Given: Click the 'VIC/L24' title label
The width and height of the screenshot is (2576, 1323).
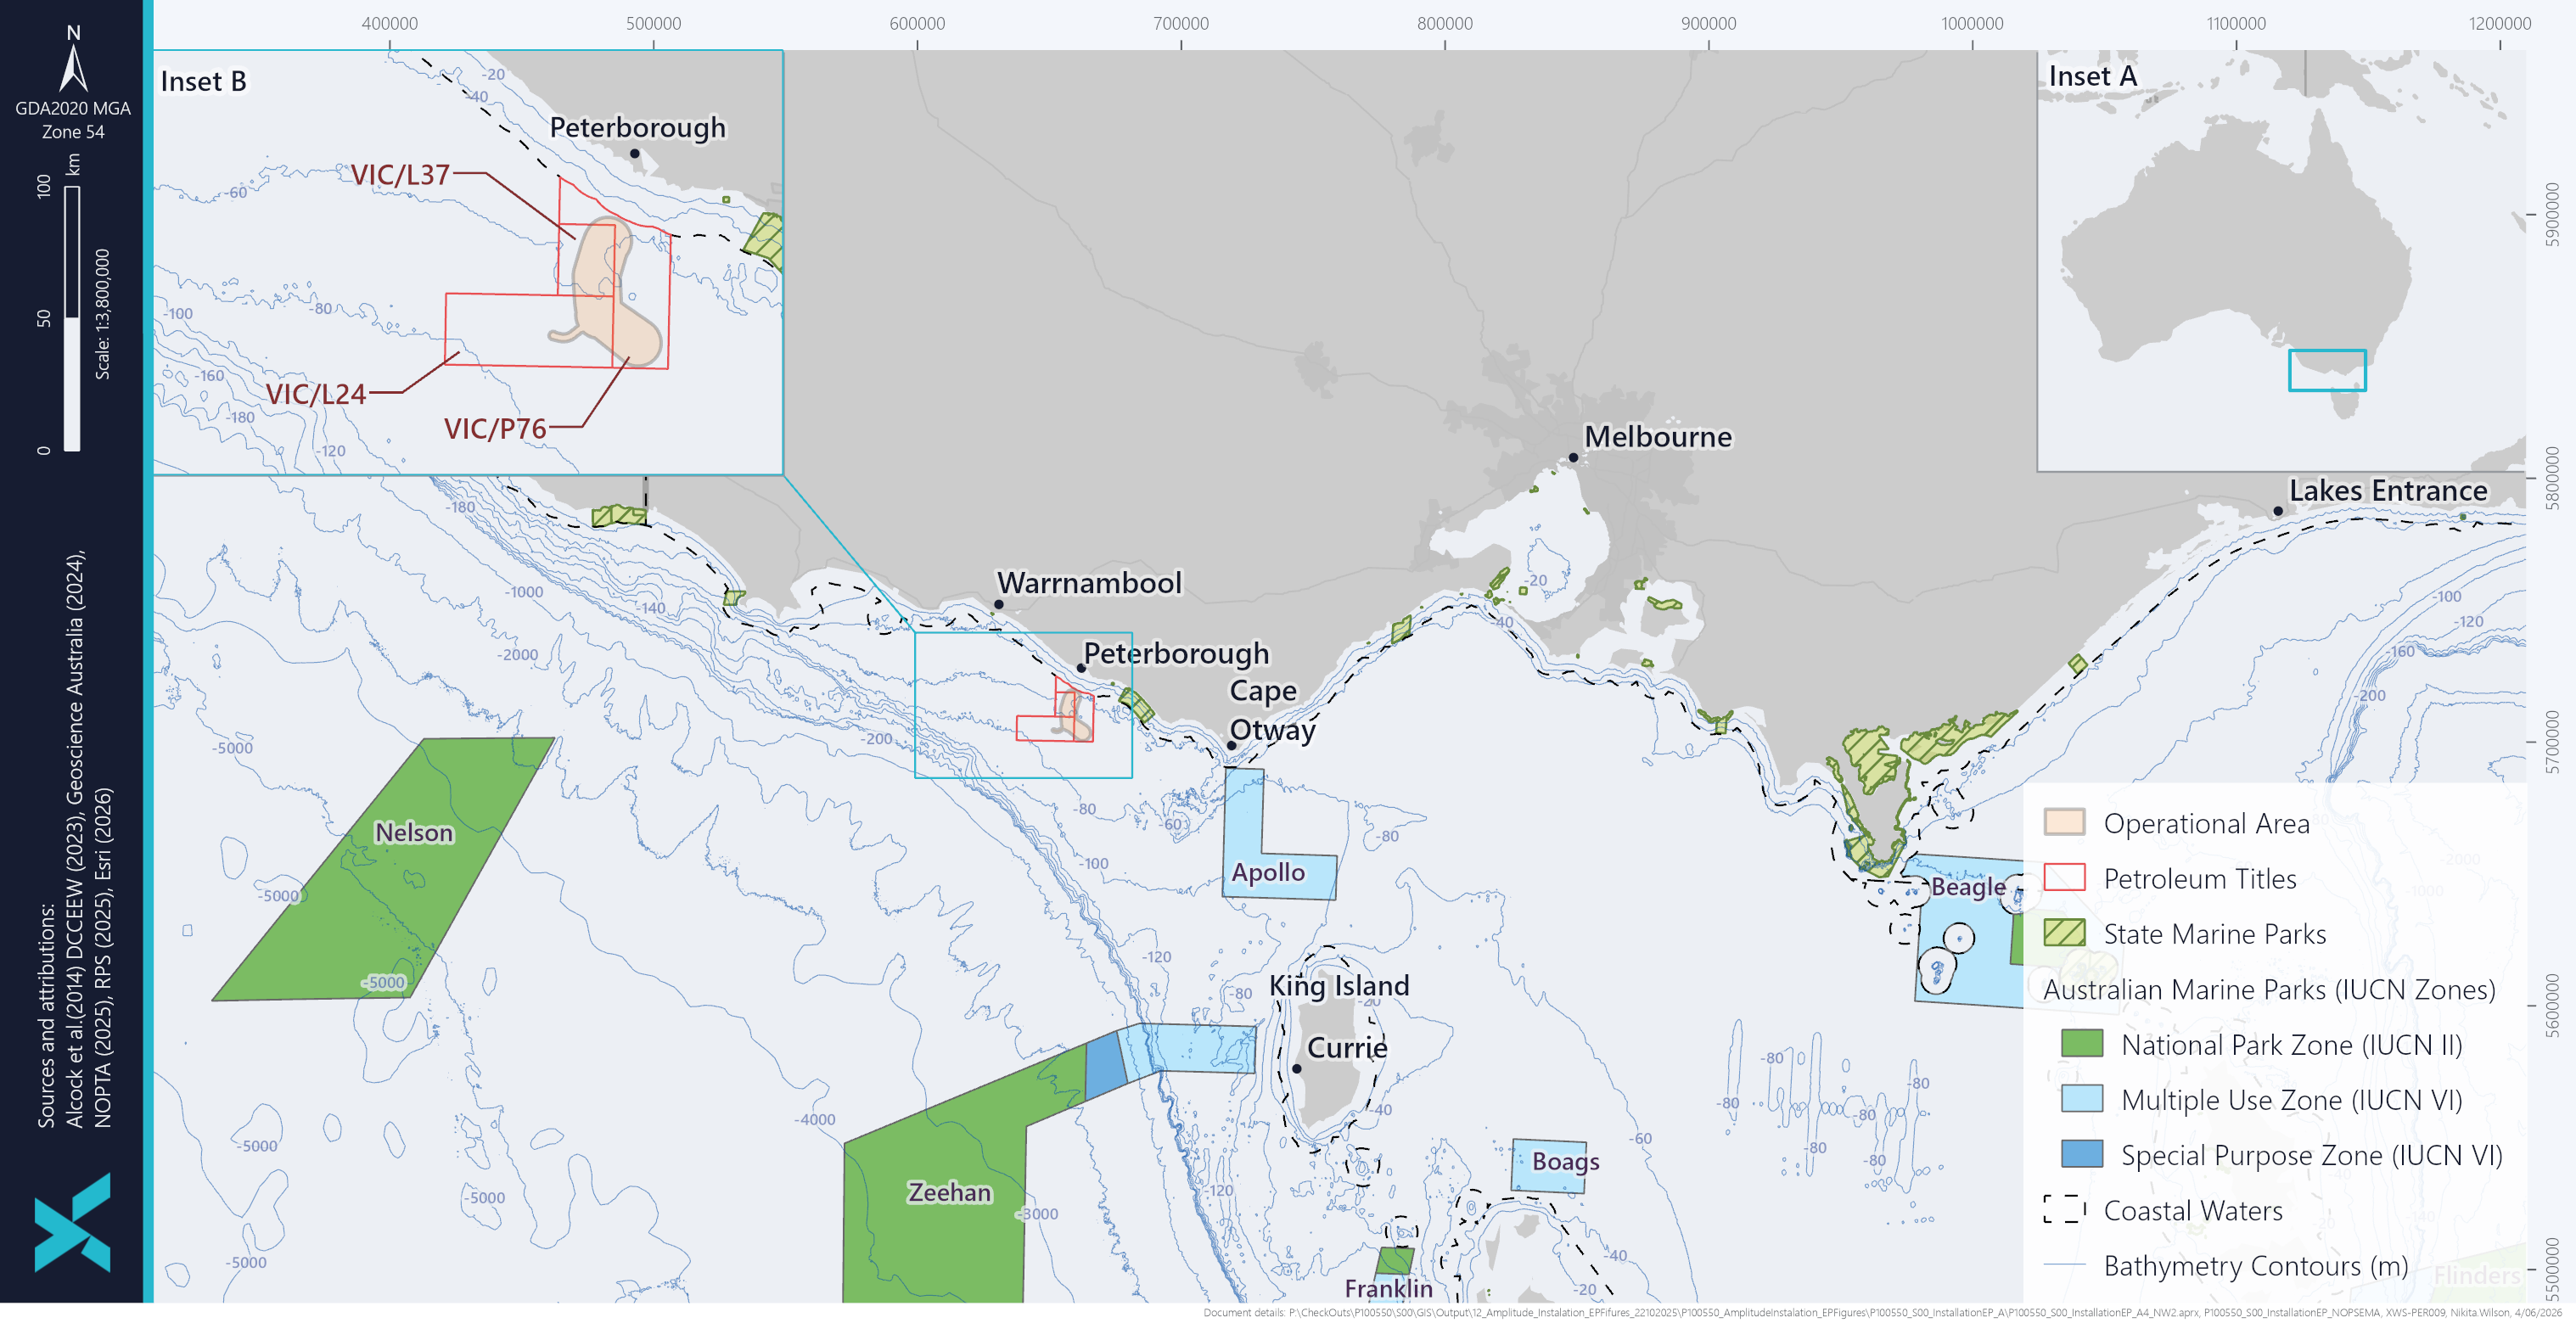Looking at the screenshot, I should click(316, 394).
